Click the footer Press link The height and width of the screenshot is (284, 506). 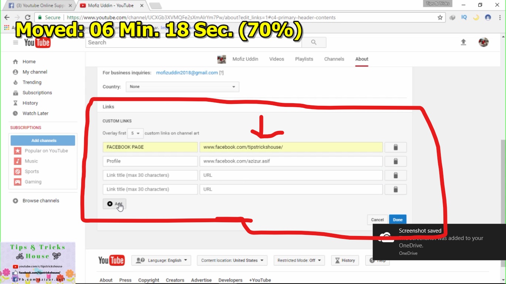pyautogui.click(x=125, y=280)
